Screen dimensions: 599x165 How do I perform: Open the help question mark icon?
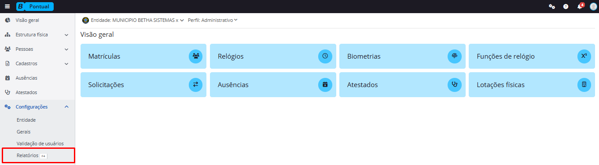(x=566, y=7)
